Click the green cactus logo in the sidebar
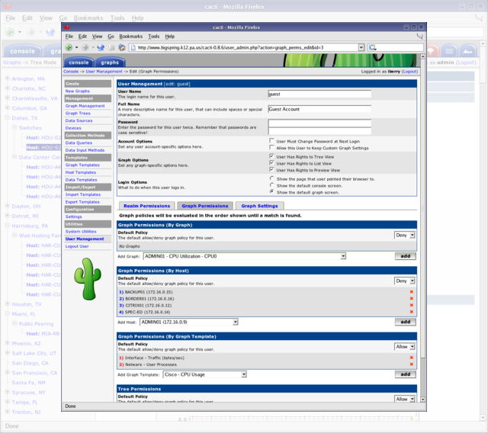The width and height of the screenshot is (488, 433). click(x=88, y=279)
